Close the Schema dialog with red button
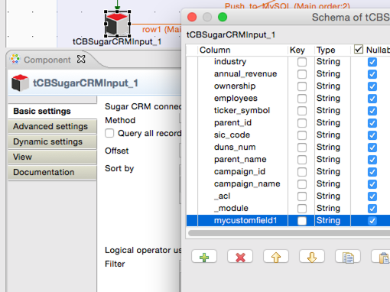The width and height of the screenshot is (390, 292). 192,18
